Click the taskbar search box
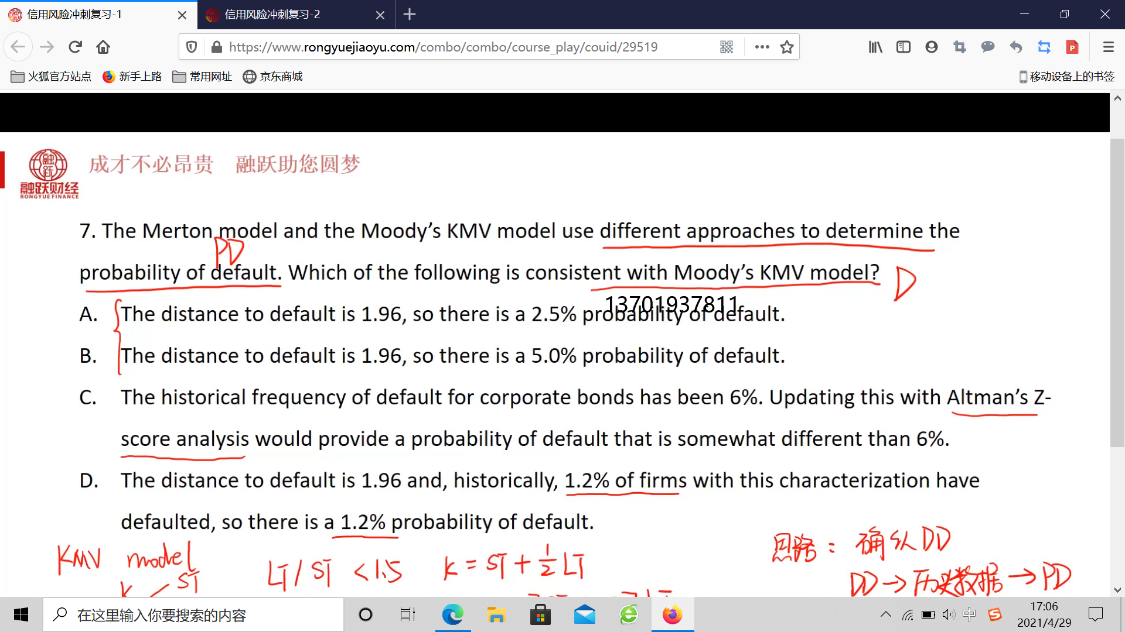1125x632 pixels. 193,614
